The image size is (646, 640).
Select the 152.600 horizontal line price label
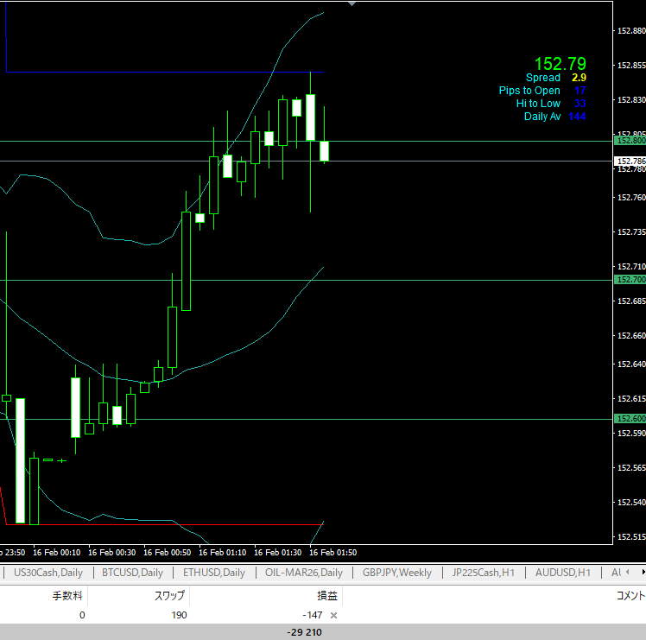(x=630, y=419)
